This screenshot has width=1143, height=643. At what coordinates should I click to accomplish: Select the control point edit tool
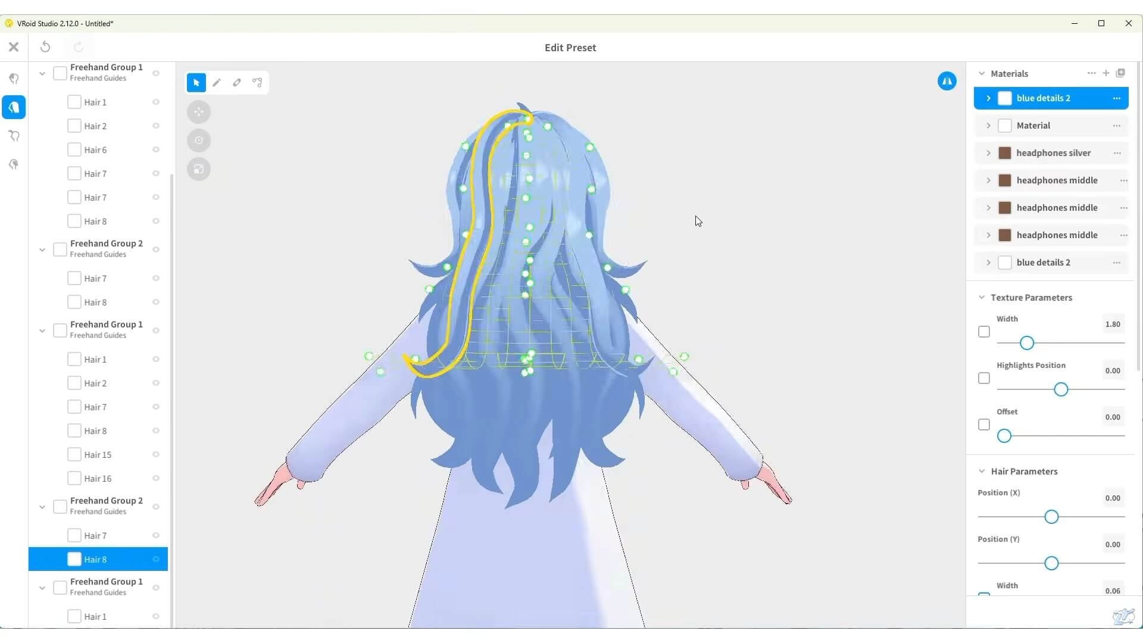click(x=257, y=83)
